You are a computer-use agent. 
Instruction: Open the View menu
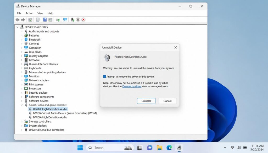tap(40, 13)
